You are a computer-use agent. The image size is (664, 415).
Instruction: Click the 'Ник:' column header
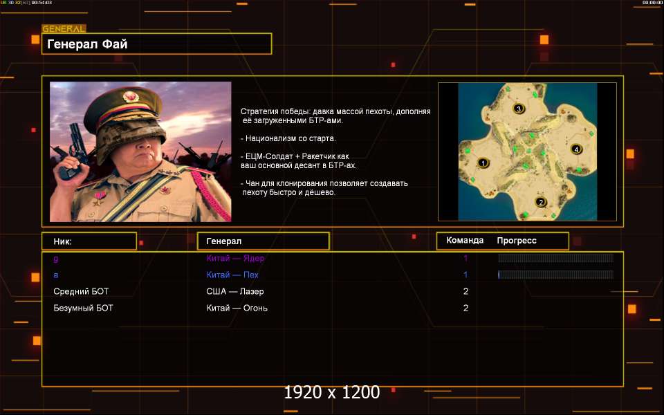coord(89,241)
